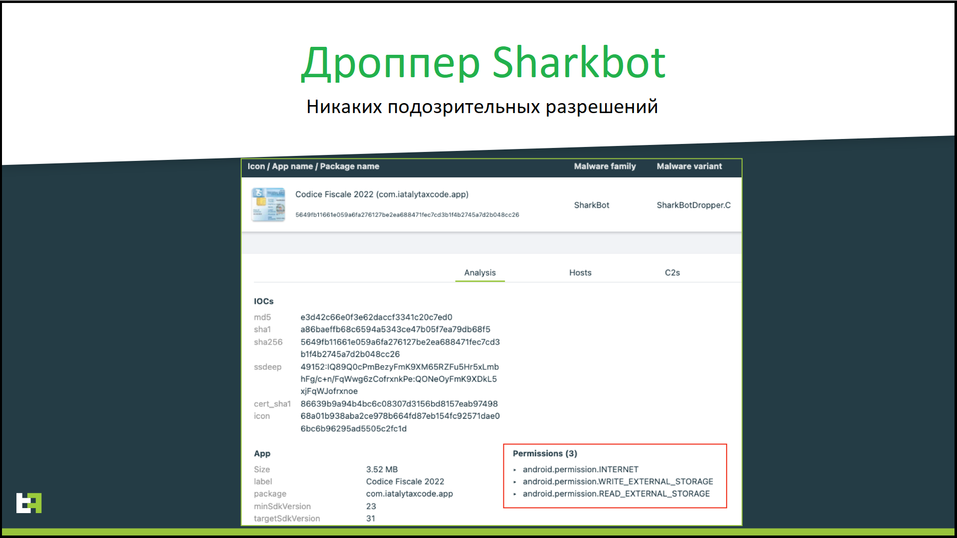Image resolution: width=957 pixels, height=538 pixels.
Task: Click the slide title 'Дроппер Sharkbot'
Action: click(x=483, y=62)
